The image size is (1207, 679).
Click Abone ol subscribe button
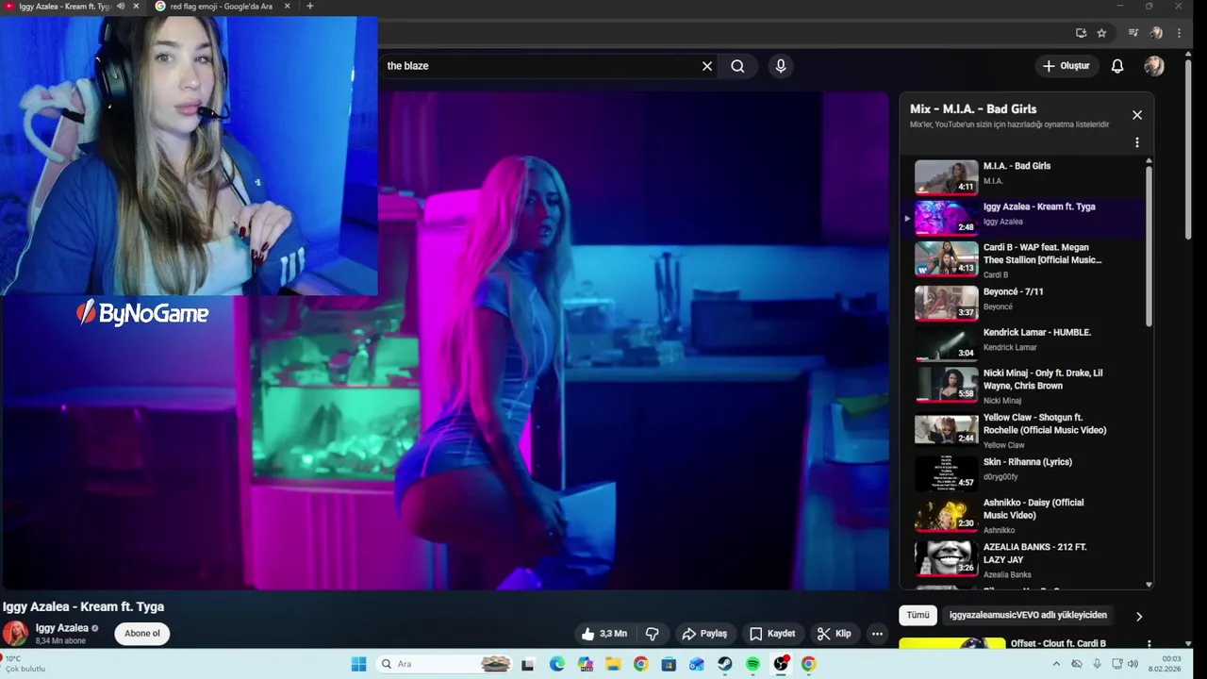[142, 634]
